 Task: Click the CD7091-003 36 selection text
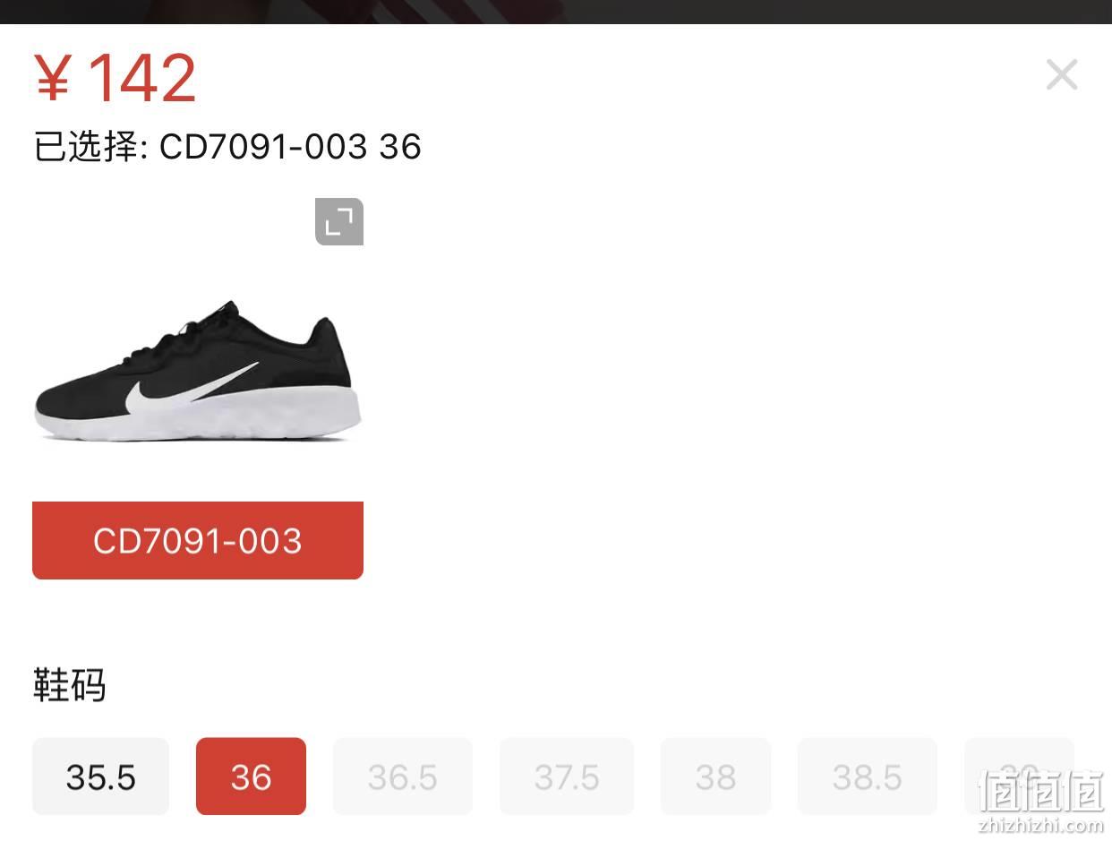pyautogui.click(x=290, y=147)
